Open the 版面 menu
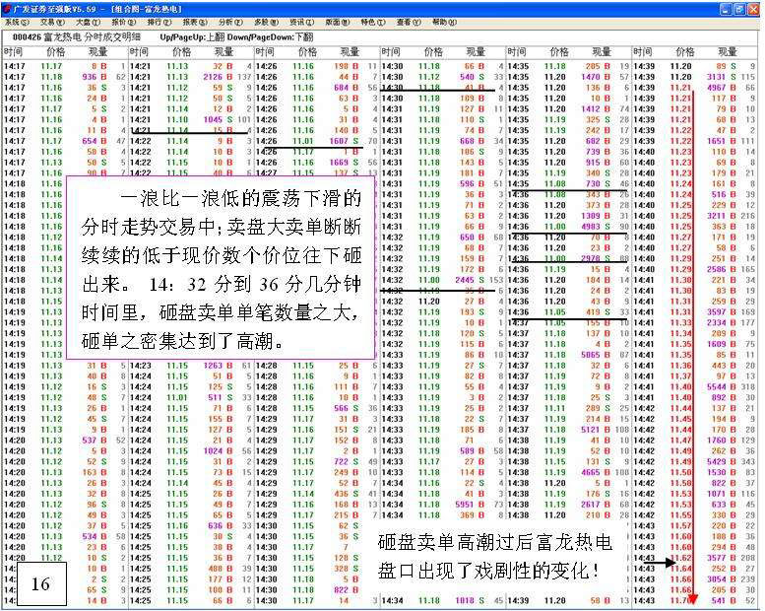The width and height of the screenshot is (765, 611). click(338, 22)
